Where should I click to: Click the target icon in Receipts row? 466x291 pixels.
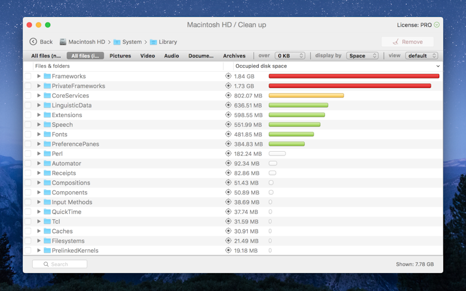(228, 173)
